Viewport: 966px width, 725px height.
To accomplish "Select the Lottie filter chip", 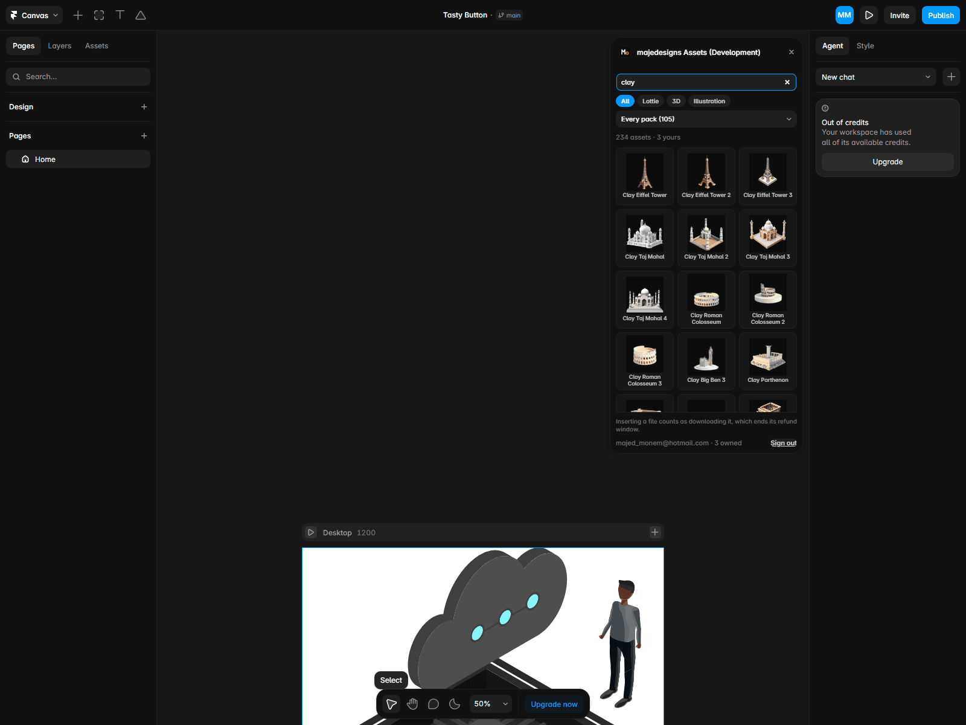I will (x=650, y=101).
